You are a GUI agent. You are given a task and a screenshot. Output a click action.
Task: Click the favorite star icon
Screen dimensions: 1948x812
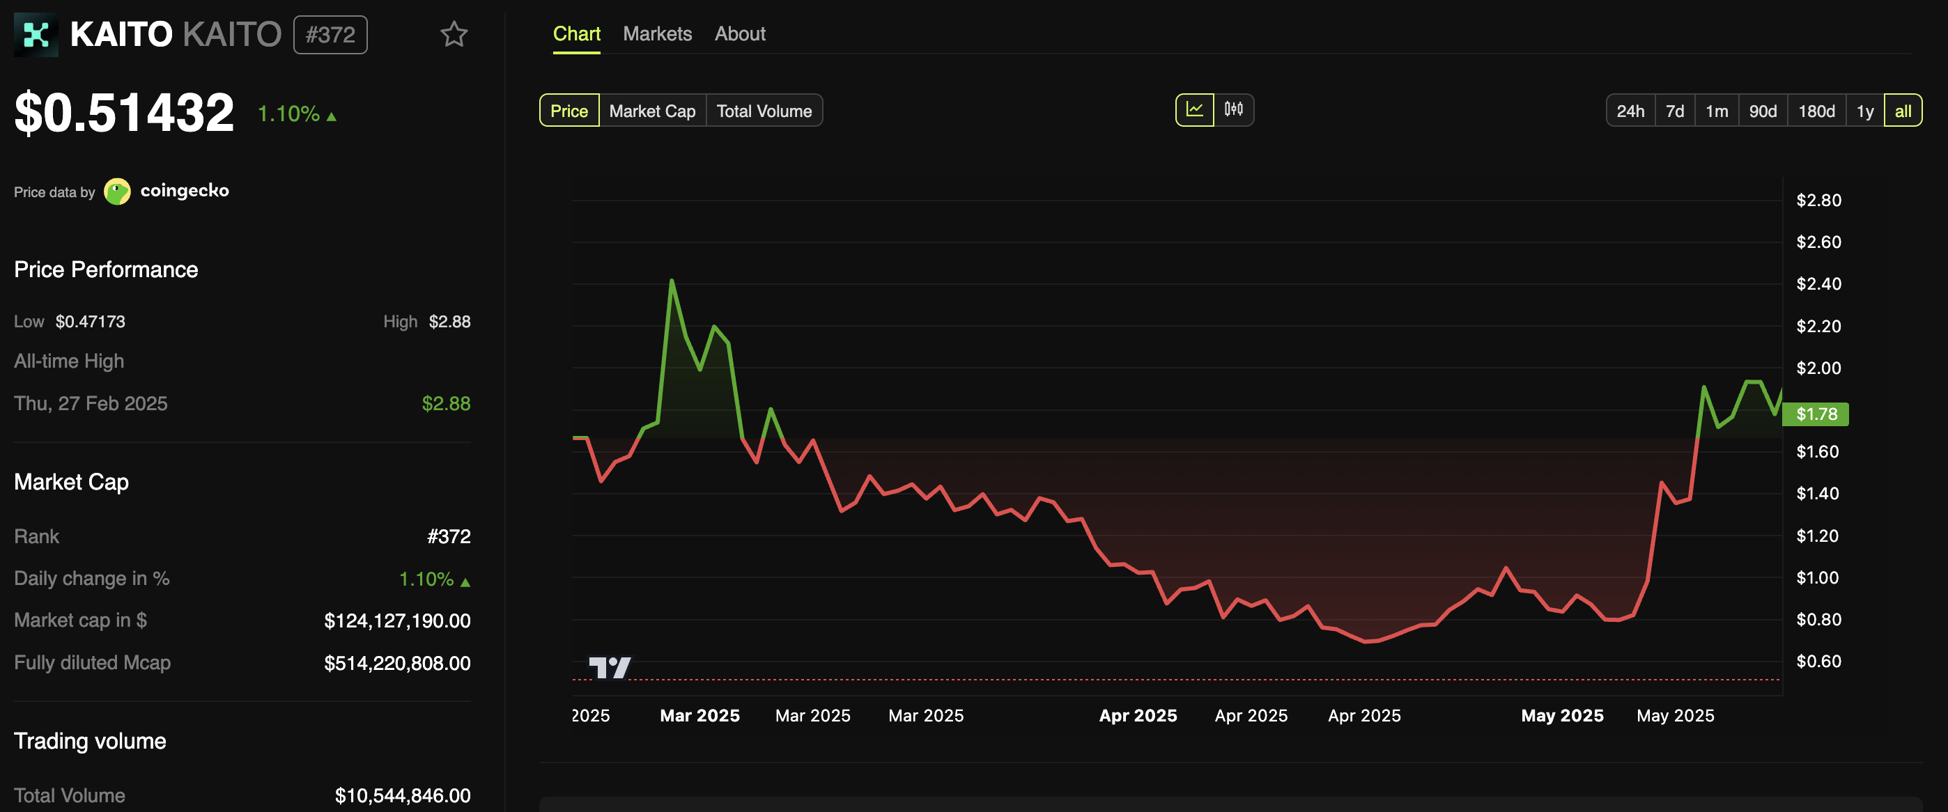(454, 35)
